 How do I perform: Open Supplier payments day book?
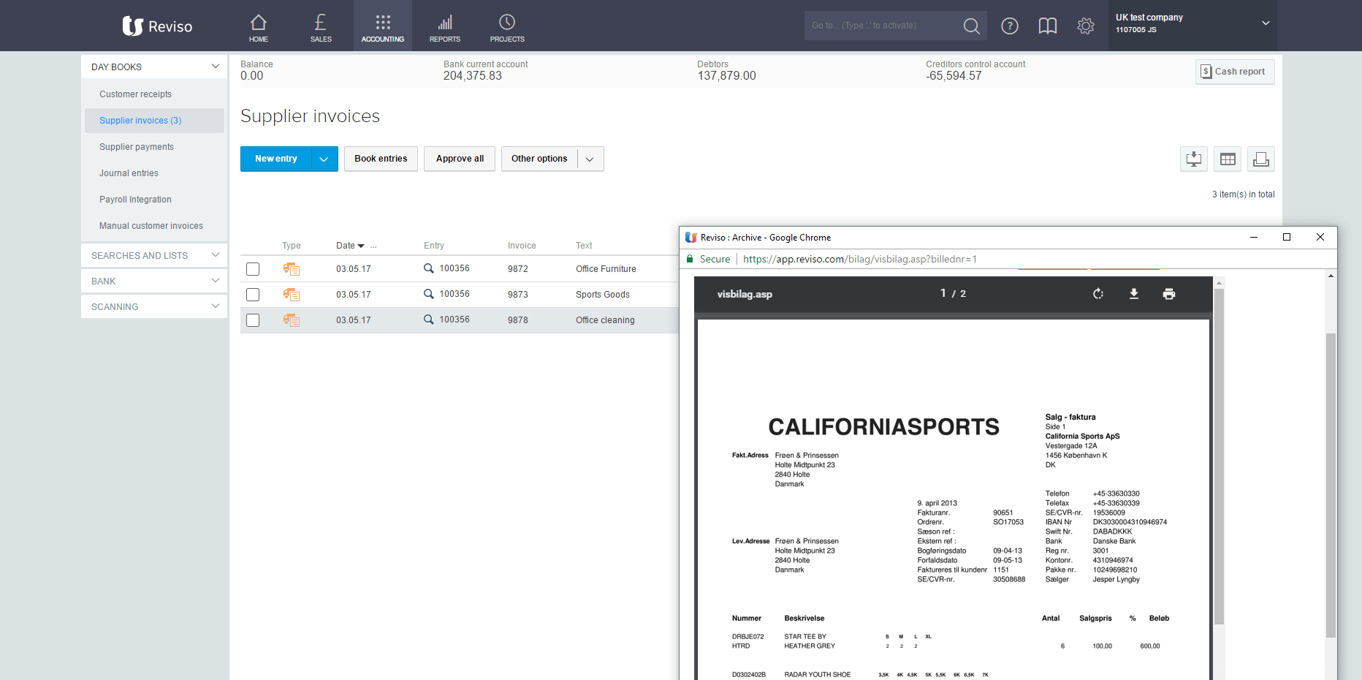point(137,147)
